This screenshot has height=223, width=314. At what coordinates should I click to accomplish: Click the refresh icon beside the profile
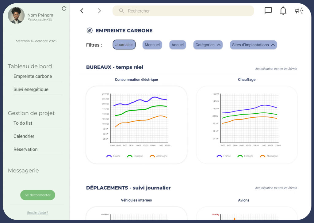(x=64, y=9)
